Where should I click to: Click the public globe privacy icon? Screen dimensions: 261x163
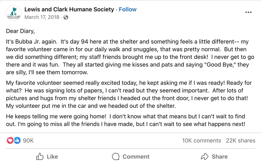(66, 17)
